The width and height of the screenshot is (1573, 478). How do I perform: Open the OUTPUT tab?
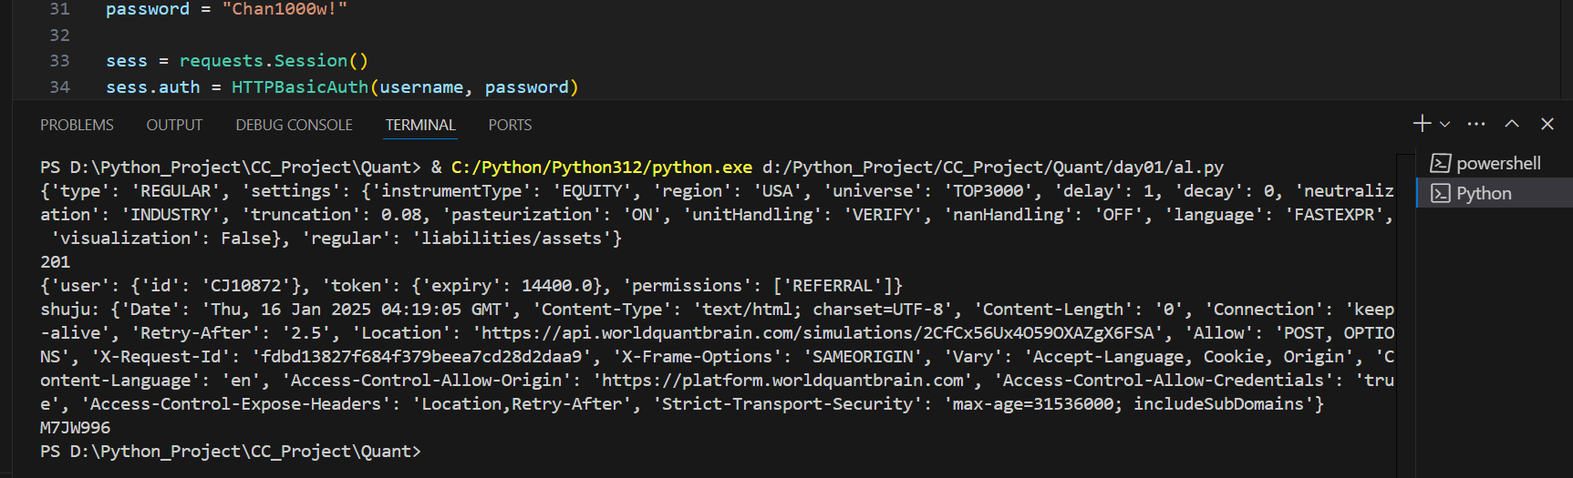174,125
